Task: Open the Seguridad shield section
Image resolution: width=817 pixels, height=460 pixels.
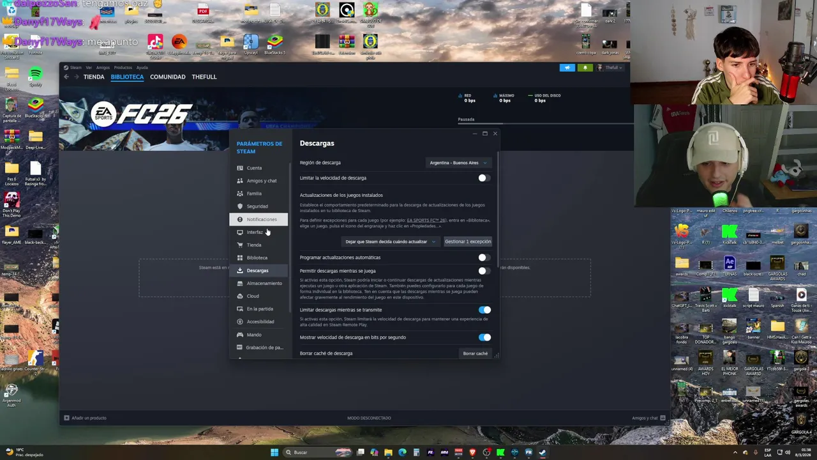Action: coord(258,206)
